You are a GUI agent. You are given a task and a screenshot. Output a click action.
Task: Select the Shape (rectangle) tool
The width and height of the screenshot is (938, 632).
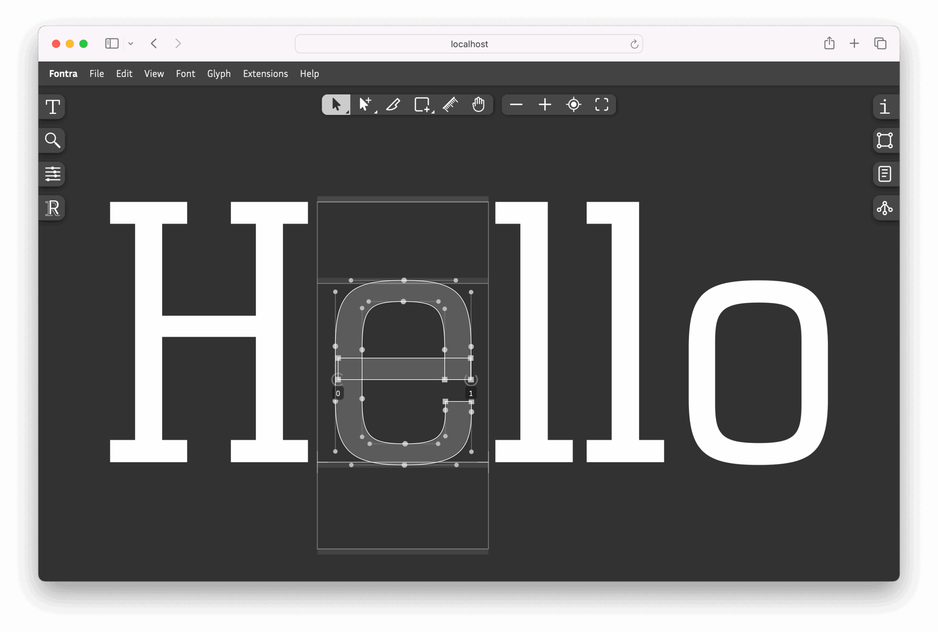[422, 105]
